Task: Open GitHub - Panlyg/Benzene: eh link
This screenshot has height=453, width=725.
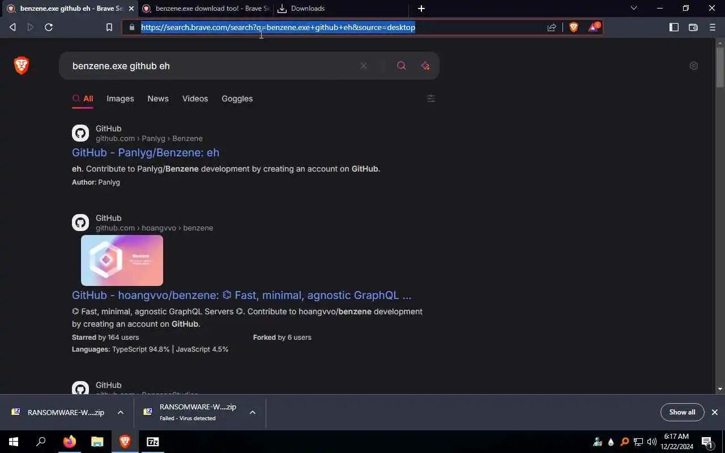Action: click(x=146, y=152)
